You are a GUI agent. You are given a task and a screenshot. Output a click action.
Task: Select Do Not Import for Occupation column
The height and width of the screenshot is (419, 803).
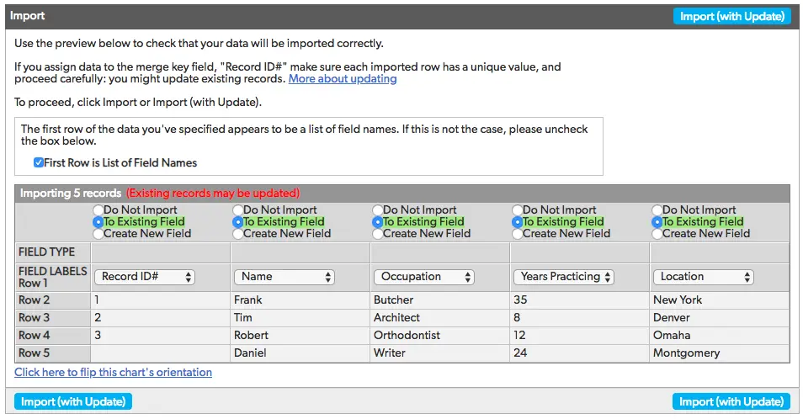pos(378,210)
